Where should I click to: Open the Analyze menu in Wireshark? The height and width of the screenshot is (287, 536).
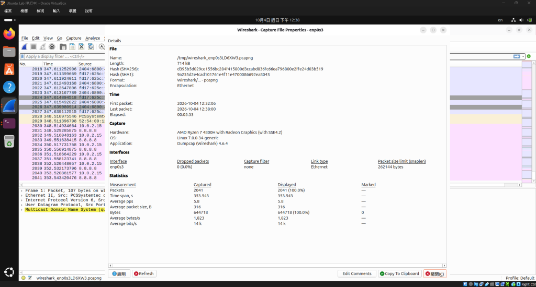(93, 38)
